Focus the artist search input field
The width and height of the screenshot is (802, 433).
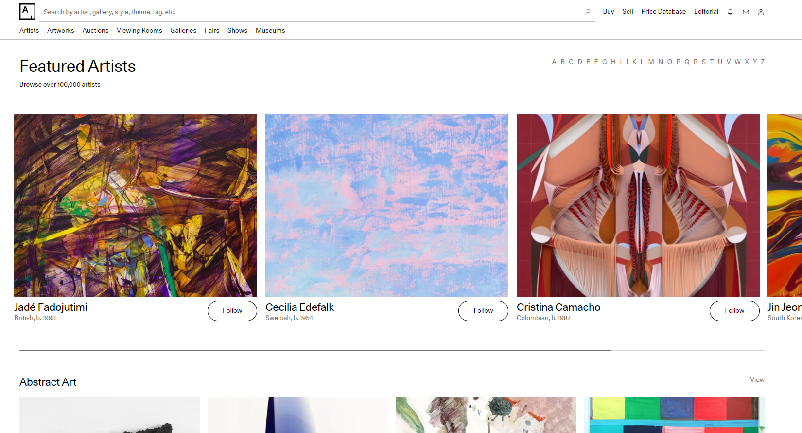(311, 12)
